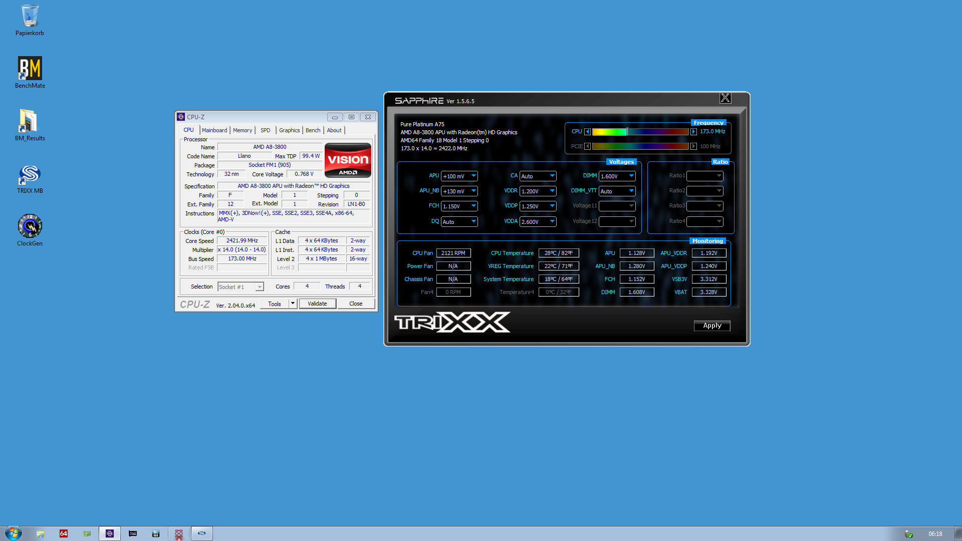This screenshot has width=962, height=541.
Task: Switch to the Mainboard tab in CPU-Z
Action: 214,130
